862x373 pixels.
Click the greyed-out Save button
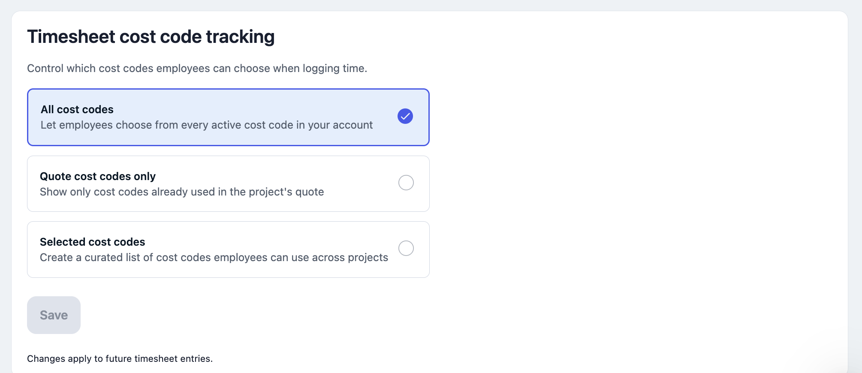pos(54,315)
